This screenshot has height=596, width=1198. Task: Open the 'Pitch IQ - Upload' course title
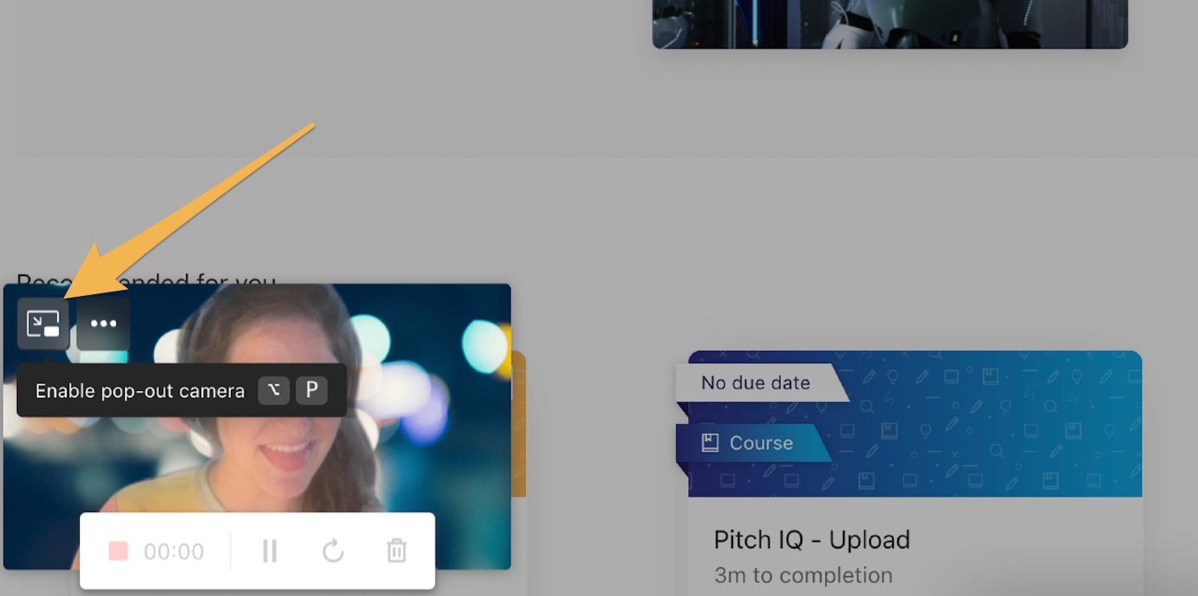tap(811, 540)
